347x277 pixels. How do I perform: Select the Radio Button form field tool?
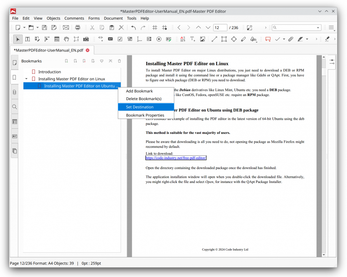tap(158, 39)
